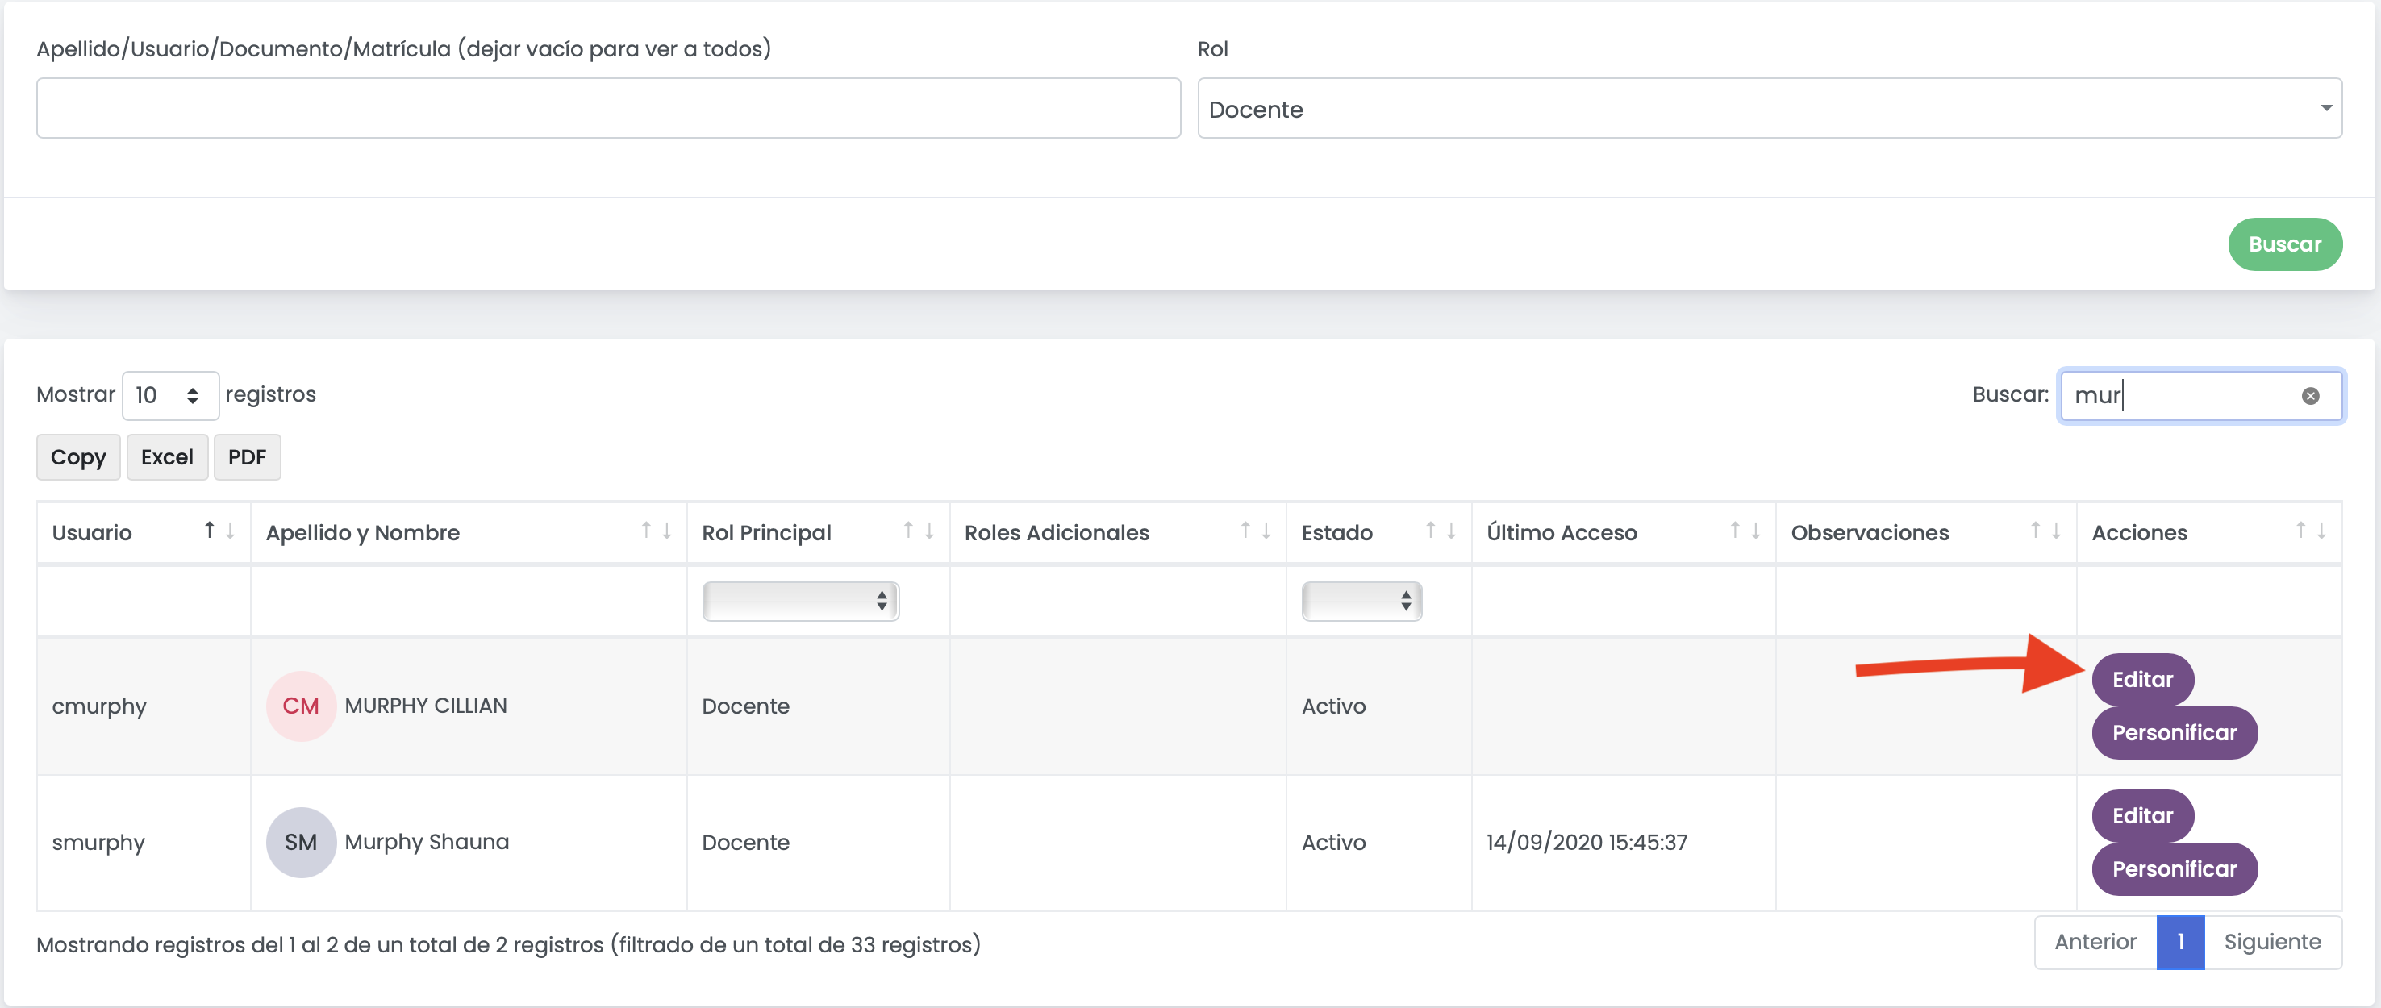
Task: Sort by Observaciones column arrows
Action: coord(2045,531)
